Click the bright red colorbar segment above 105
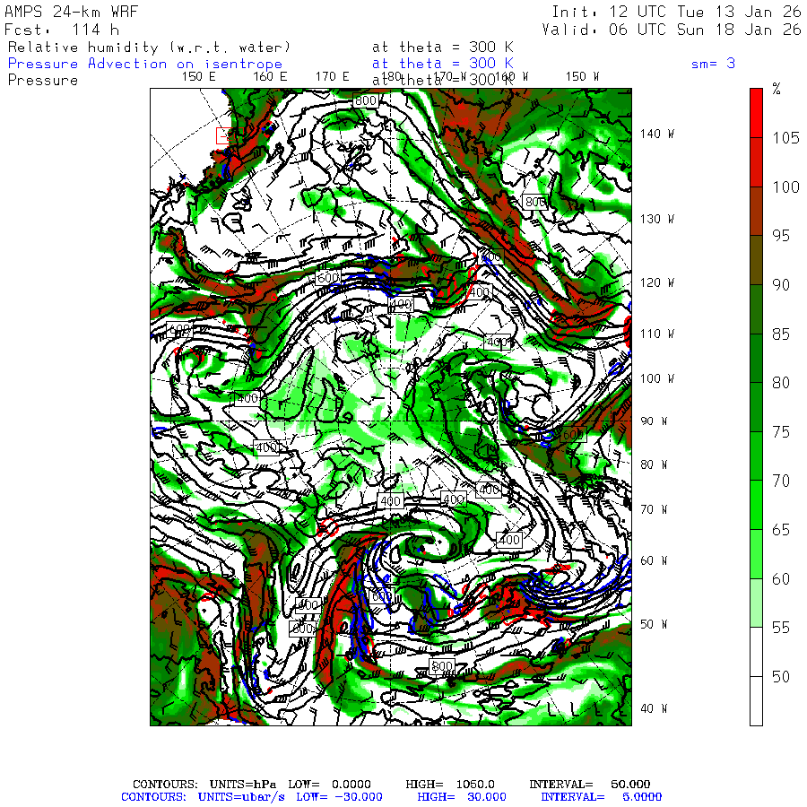This screenshot has height=807, width=807. [756, 113]
